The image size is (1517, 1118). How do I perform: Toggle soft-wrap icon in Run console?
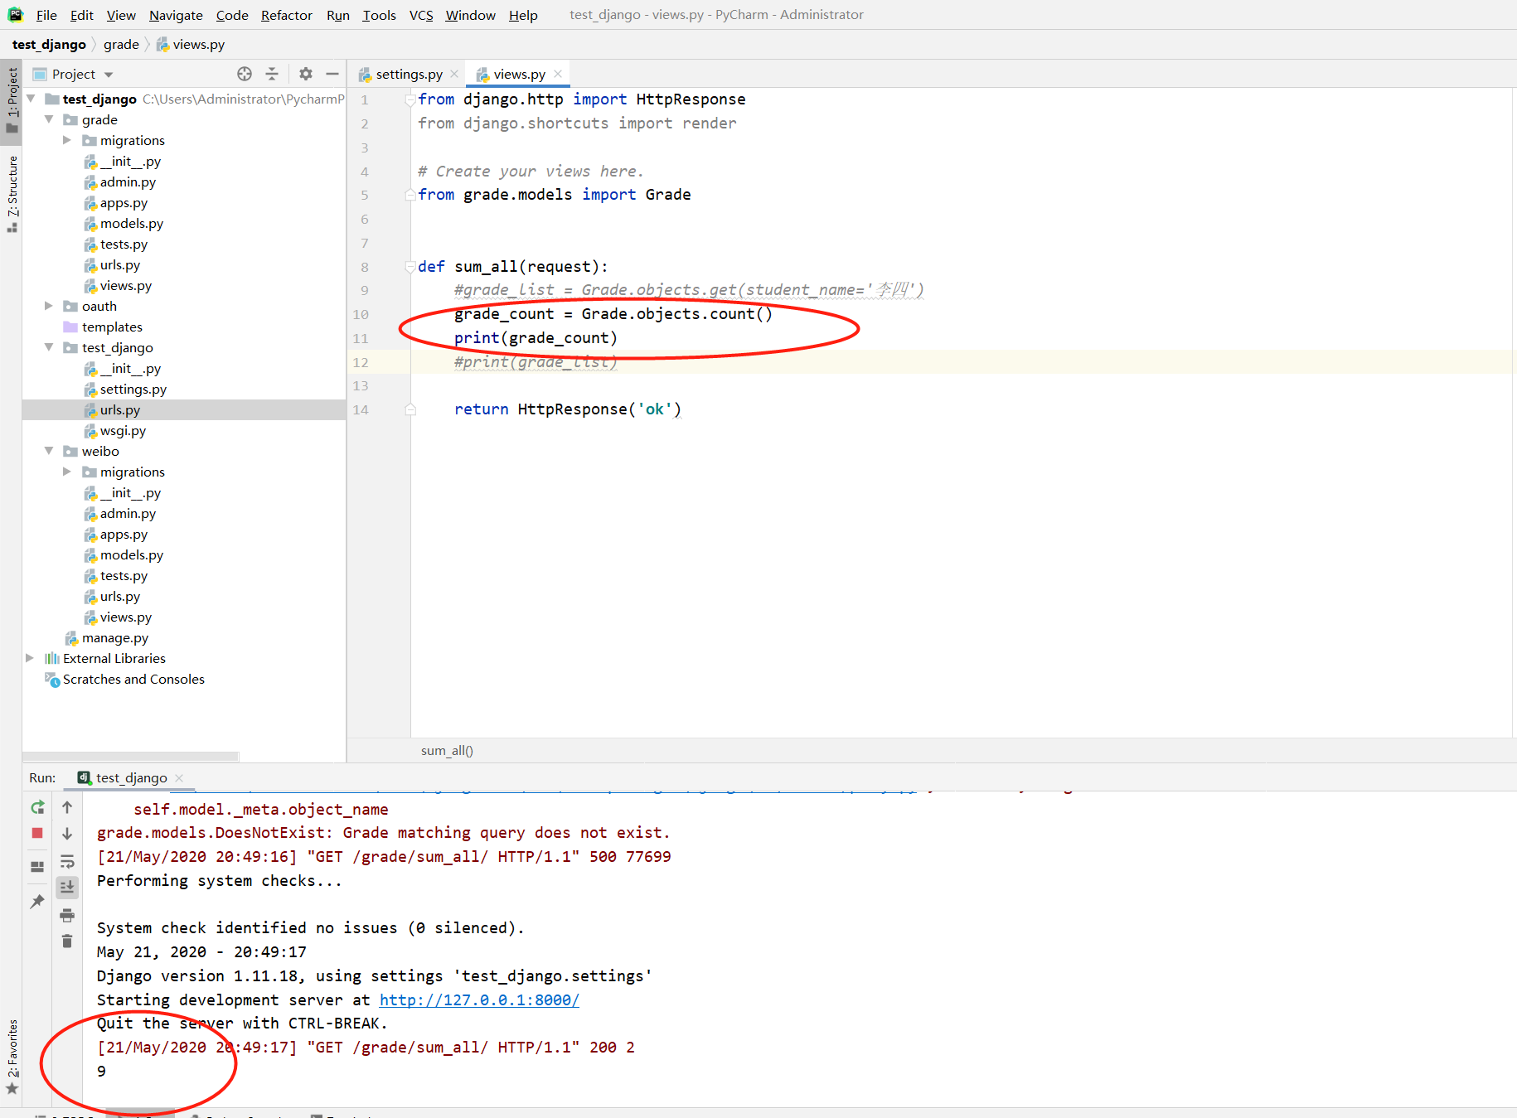67,861
